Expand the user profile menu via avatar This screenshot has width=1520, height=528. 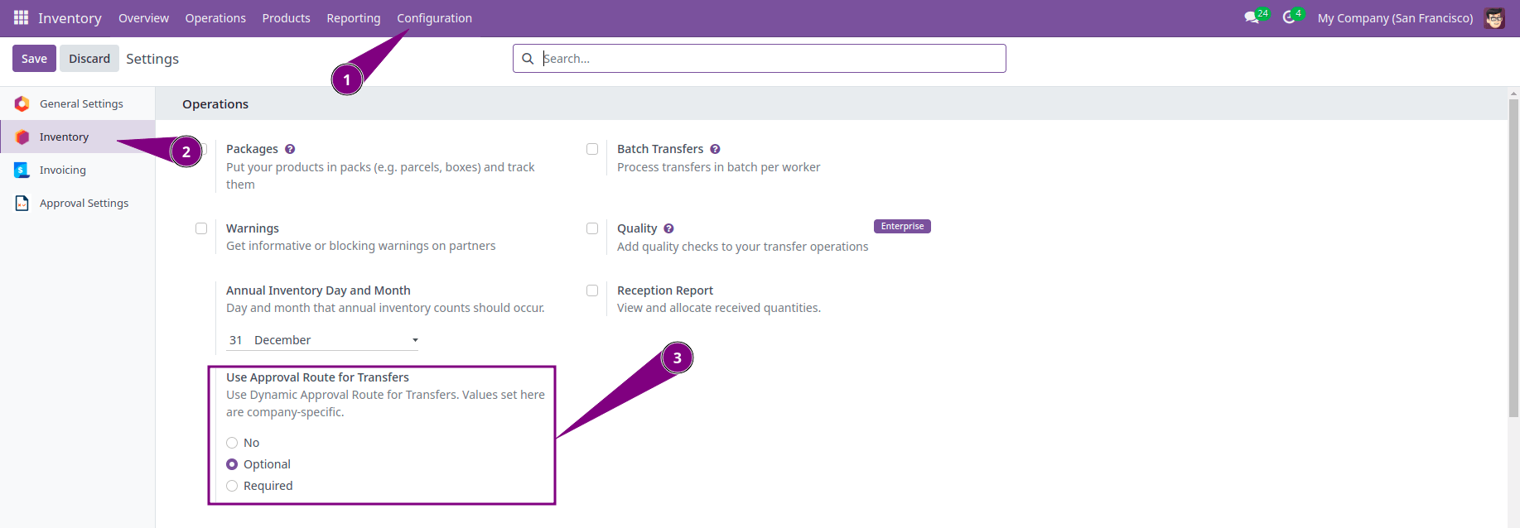(x=1493, y=17)
